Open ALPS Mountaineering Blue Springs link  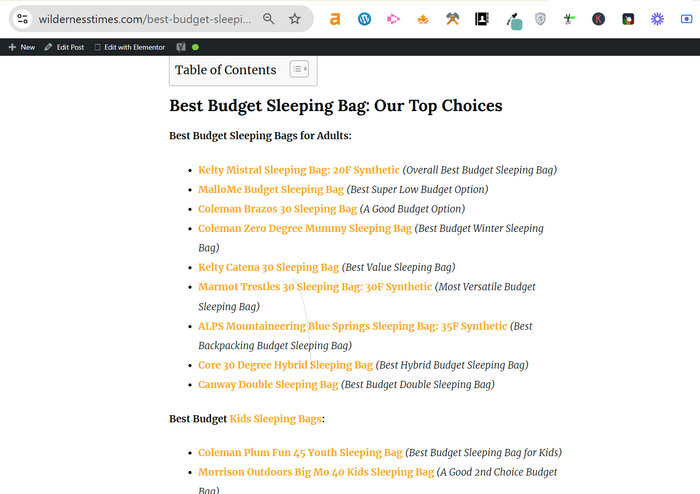(353, 326)
